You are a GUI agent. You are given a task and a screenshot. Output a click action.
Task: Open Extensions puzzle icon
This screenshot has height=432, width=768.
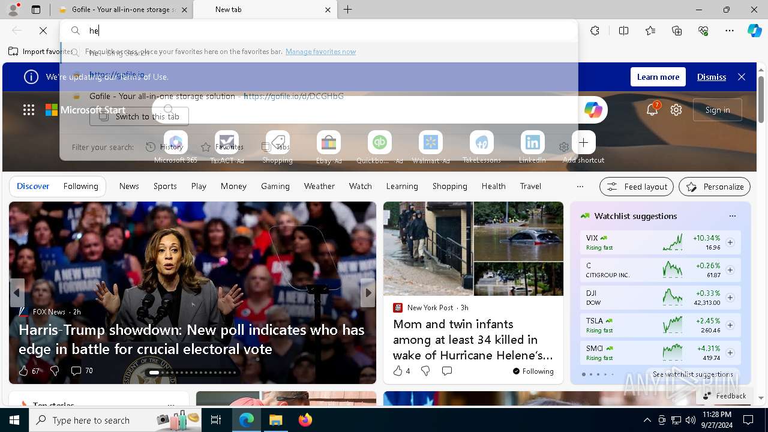click(595, 31)
